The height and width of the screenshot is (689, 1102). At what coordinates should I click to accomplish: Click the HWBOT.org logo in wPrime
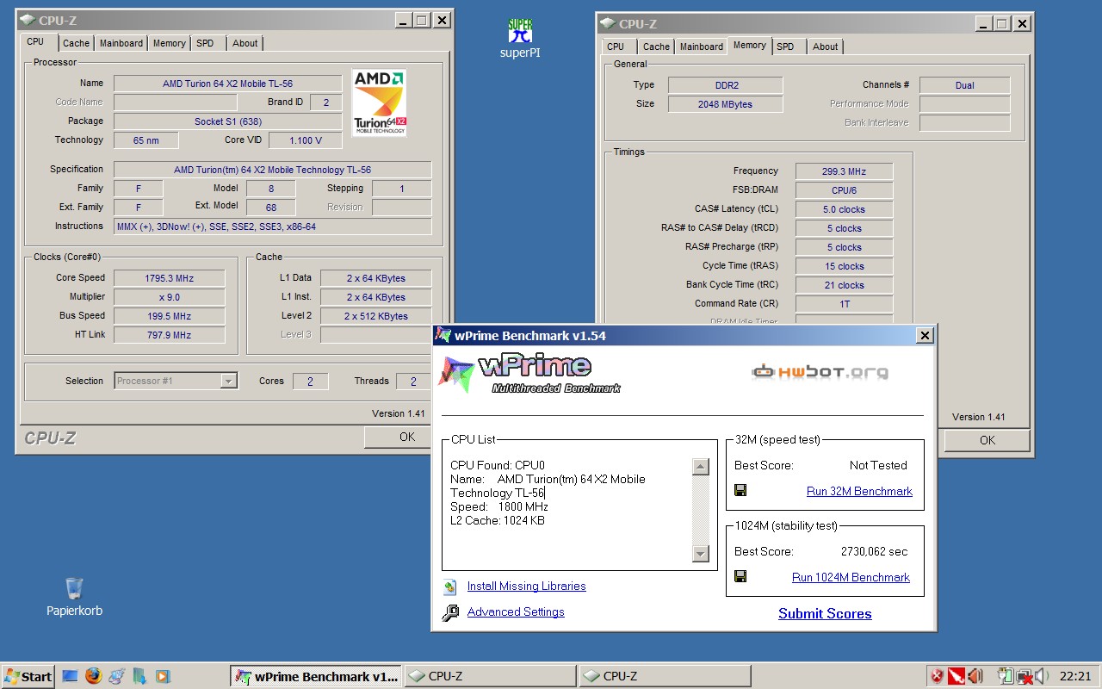pyautogui.click(x=820, y=372)
